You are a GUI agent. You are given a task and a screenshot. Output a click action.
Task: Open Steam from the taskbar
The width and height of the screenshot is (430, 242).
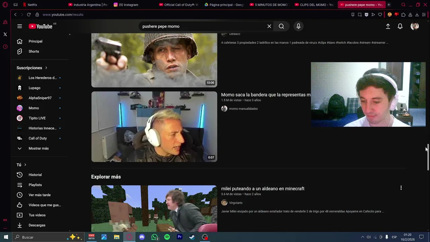[x=192, y=237]
